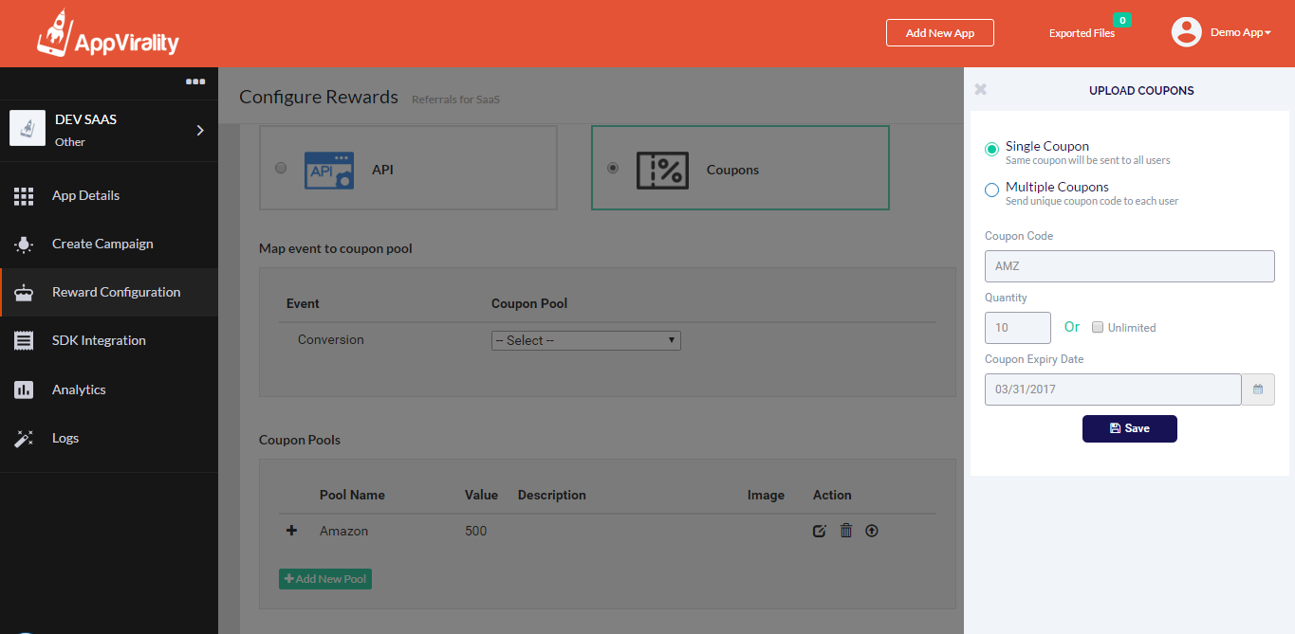This screenshot has height=634, width=1295.
Task: Click the Amazon pool name cell
Action: [343, 532]
